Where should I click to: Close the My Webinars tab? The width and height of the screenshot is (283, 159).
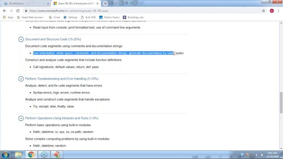[x=48, y=4]
